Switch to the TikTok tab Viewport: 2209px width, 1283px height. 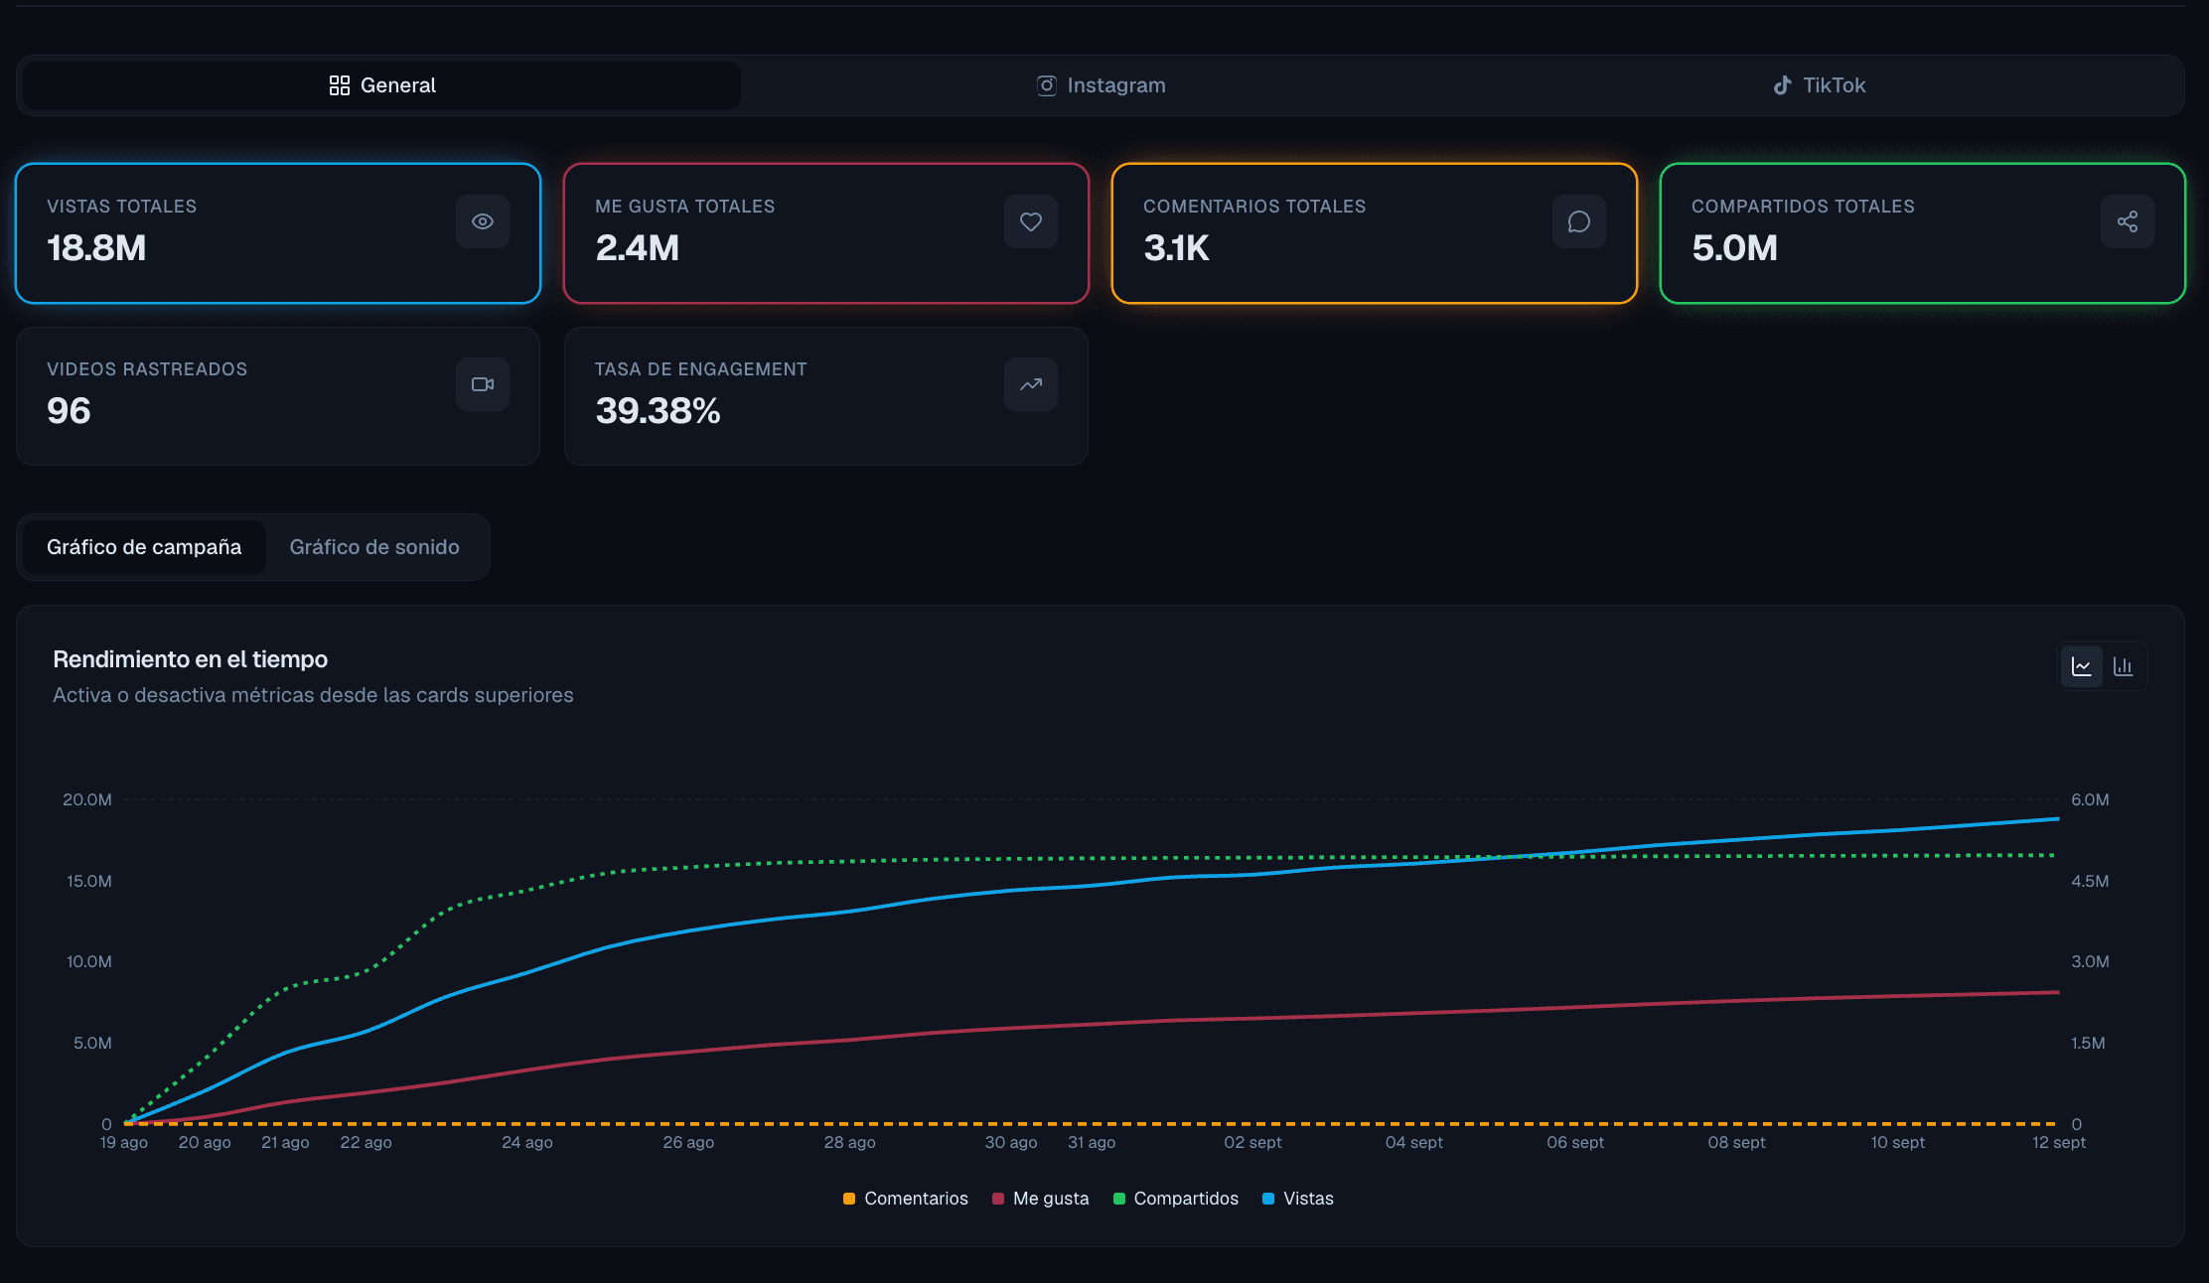[x=1820, y=85]
